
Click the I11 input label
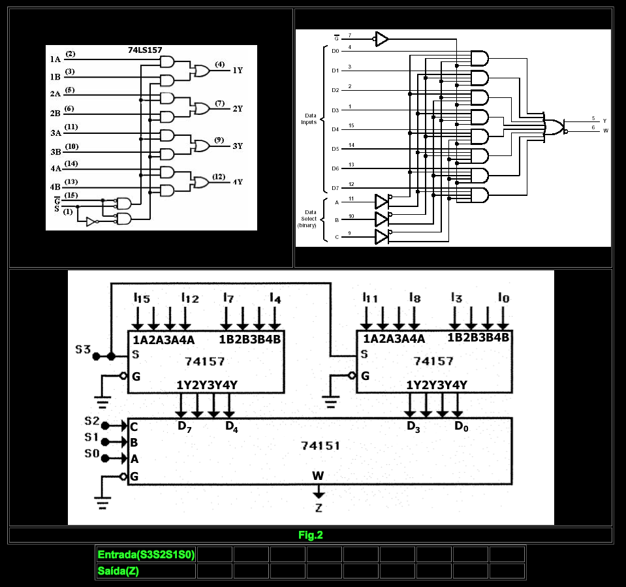click(370, 298)
